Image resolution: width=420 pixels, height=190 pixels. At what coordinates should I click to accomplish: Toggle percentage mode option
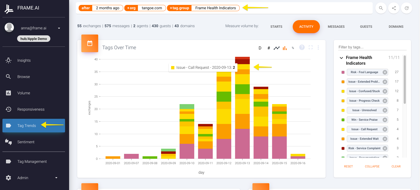[x=293, y=48]
